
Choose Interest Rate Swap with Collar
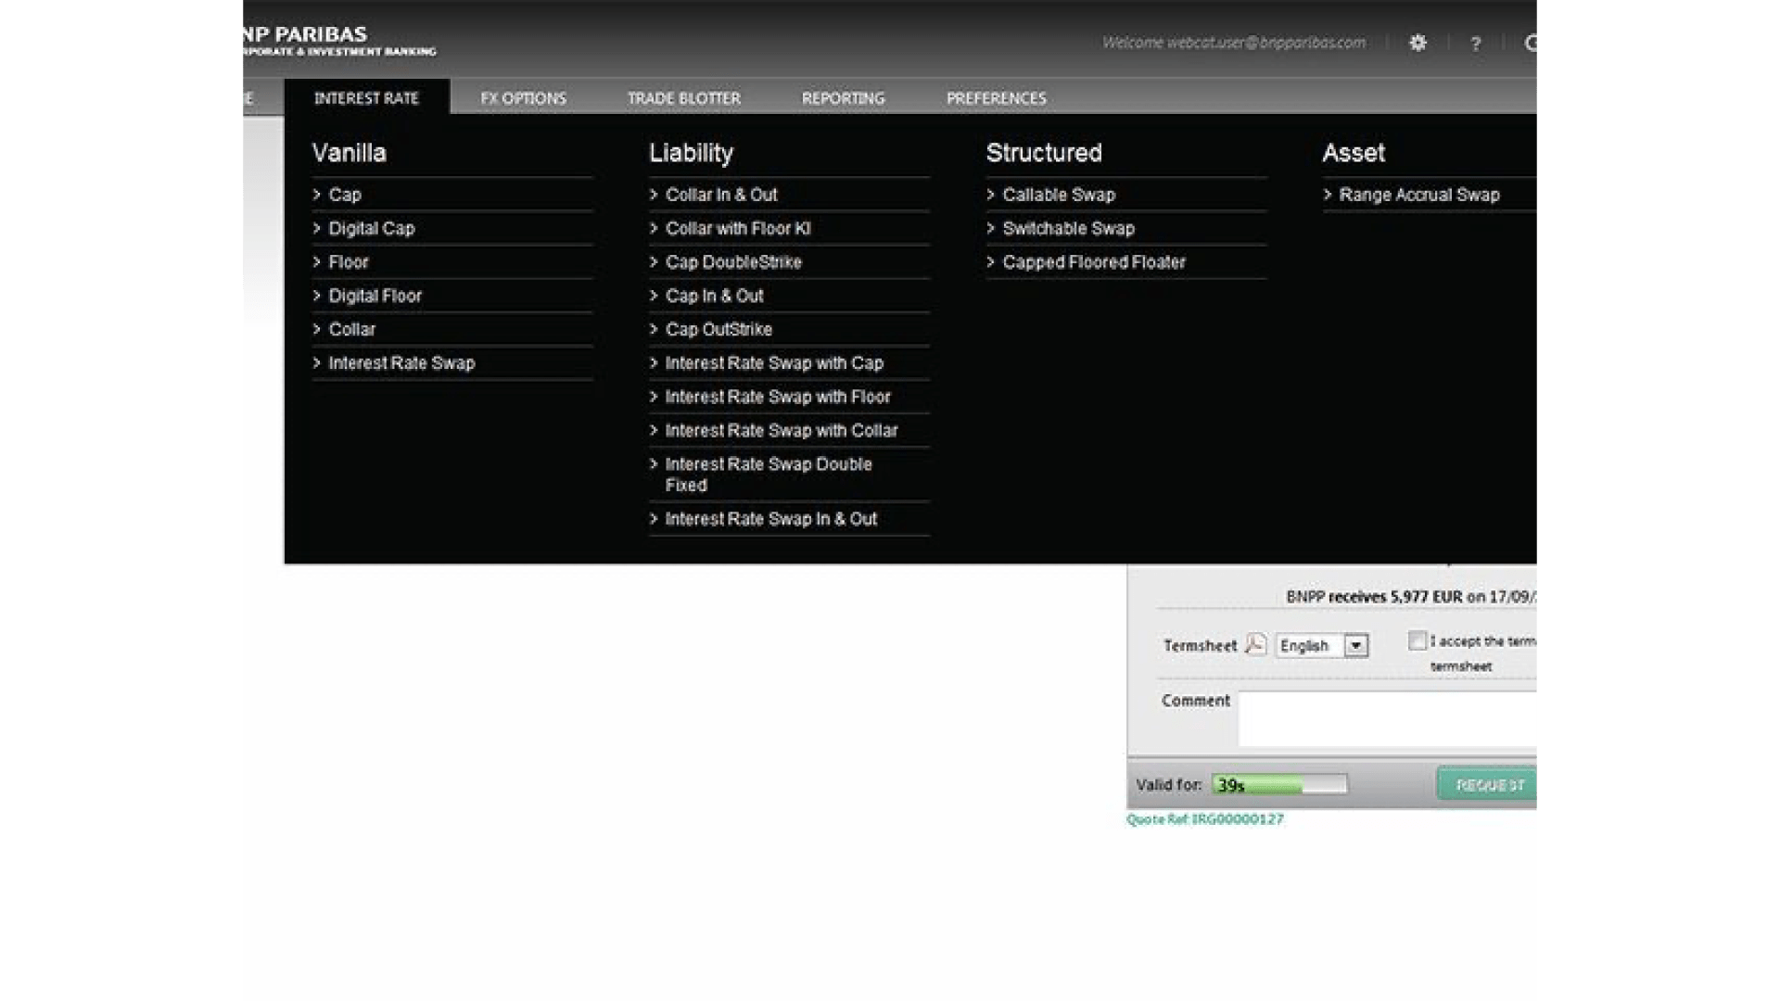coord(781,431)
